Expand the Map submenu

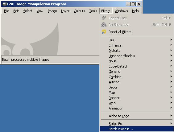(137, 93)
